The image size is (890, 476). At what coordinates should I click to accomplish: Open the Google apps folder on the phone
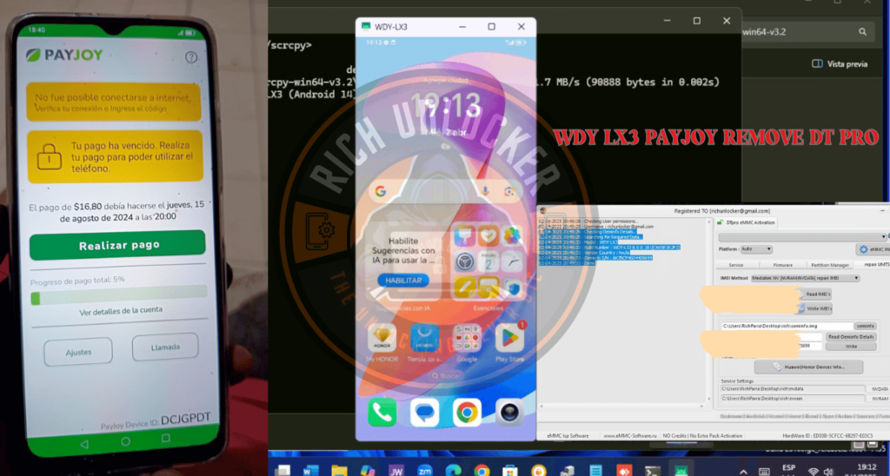[467, 338]
